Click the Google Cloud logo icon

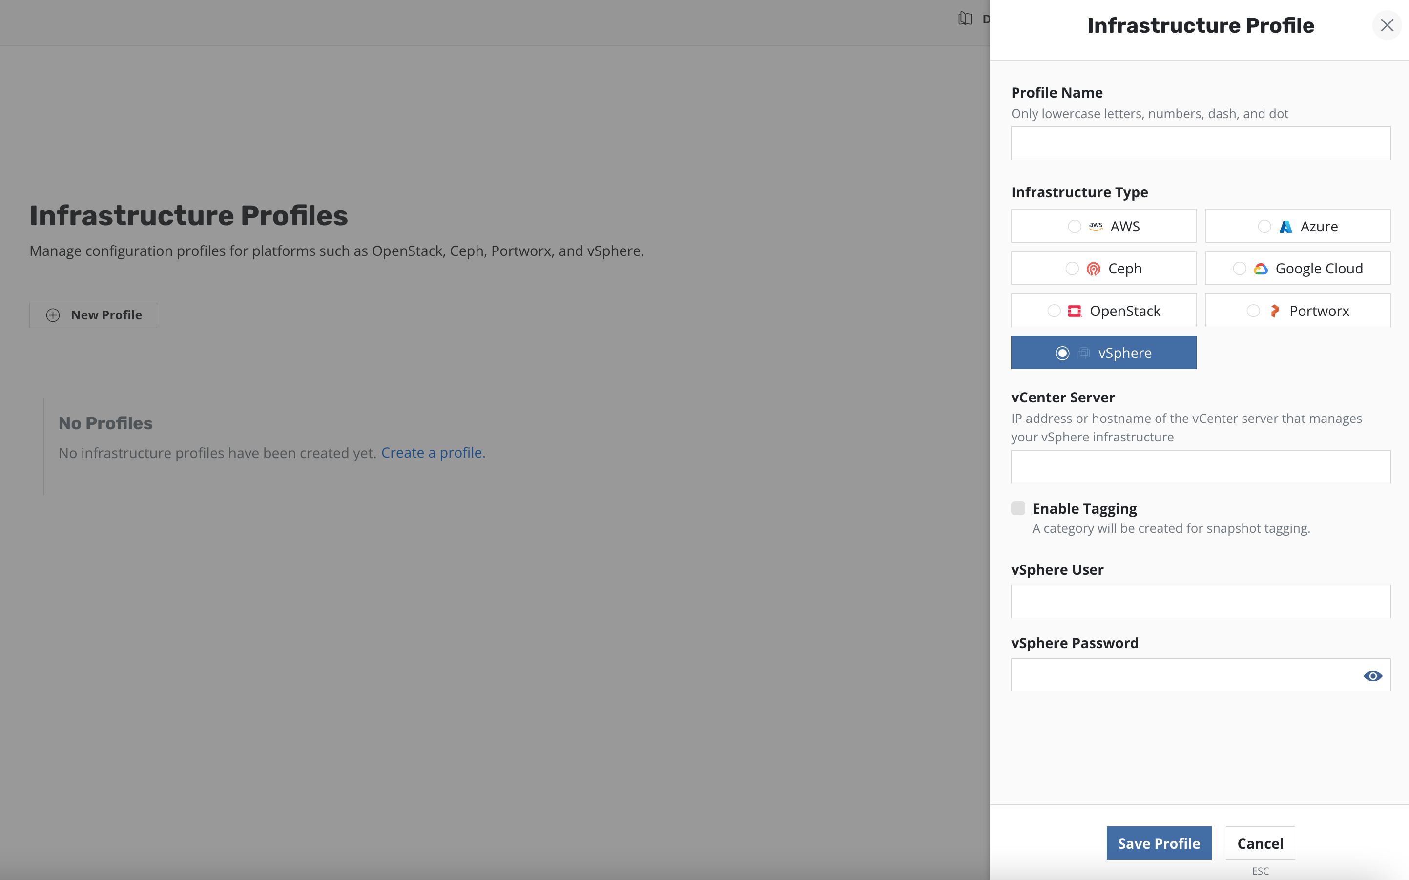[x=1260, y=269]
